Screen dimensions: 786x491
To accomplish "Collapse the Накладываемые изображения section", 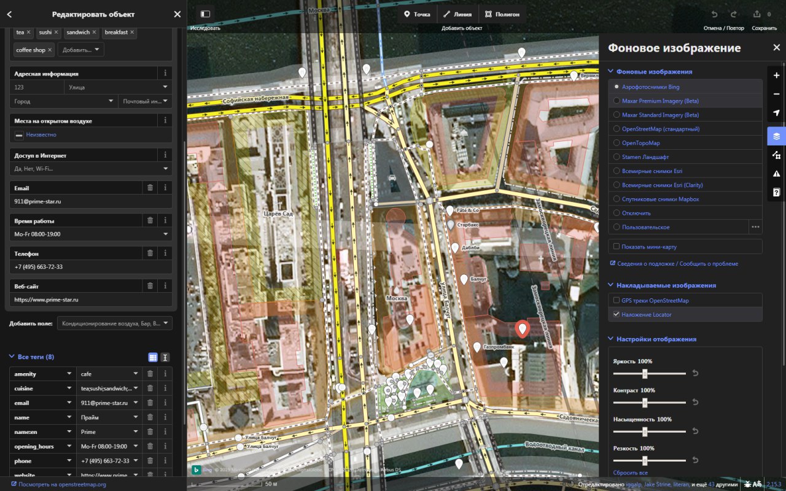I will tap(662, 285).
